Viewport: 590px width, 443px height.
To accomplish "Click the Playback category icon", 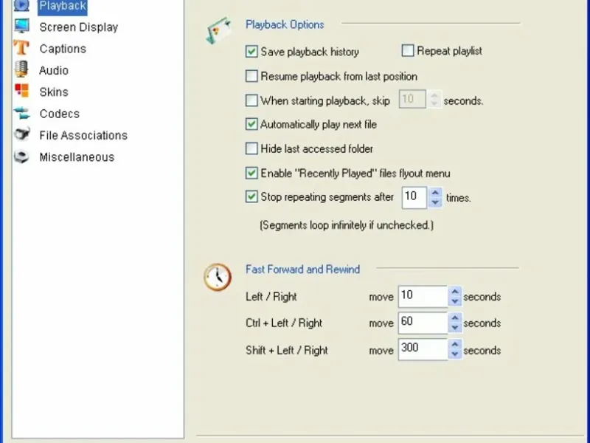I will 21,5.
